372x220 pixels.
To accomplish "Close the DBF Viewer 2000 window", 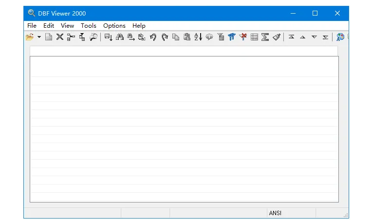I will (337, 13).
